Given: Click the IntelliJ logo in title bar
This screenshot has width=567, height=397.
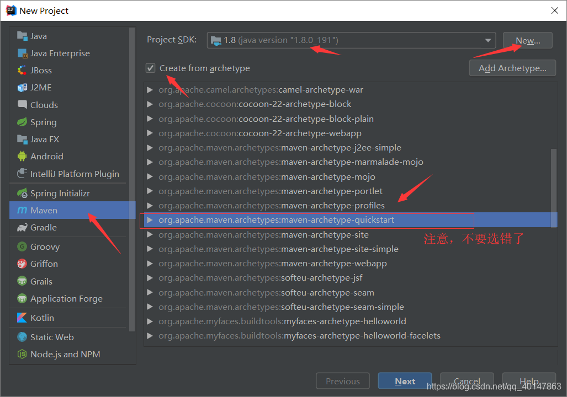Looking at the screenshot, I should point(11,10).
